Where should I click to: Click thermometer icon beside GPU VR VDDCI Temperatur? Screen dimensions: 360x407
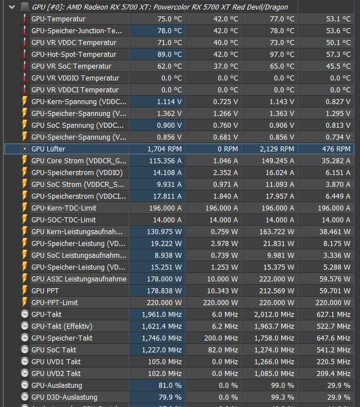pyautogui.click(x=24, y=90)
